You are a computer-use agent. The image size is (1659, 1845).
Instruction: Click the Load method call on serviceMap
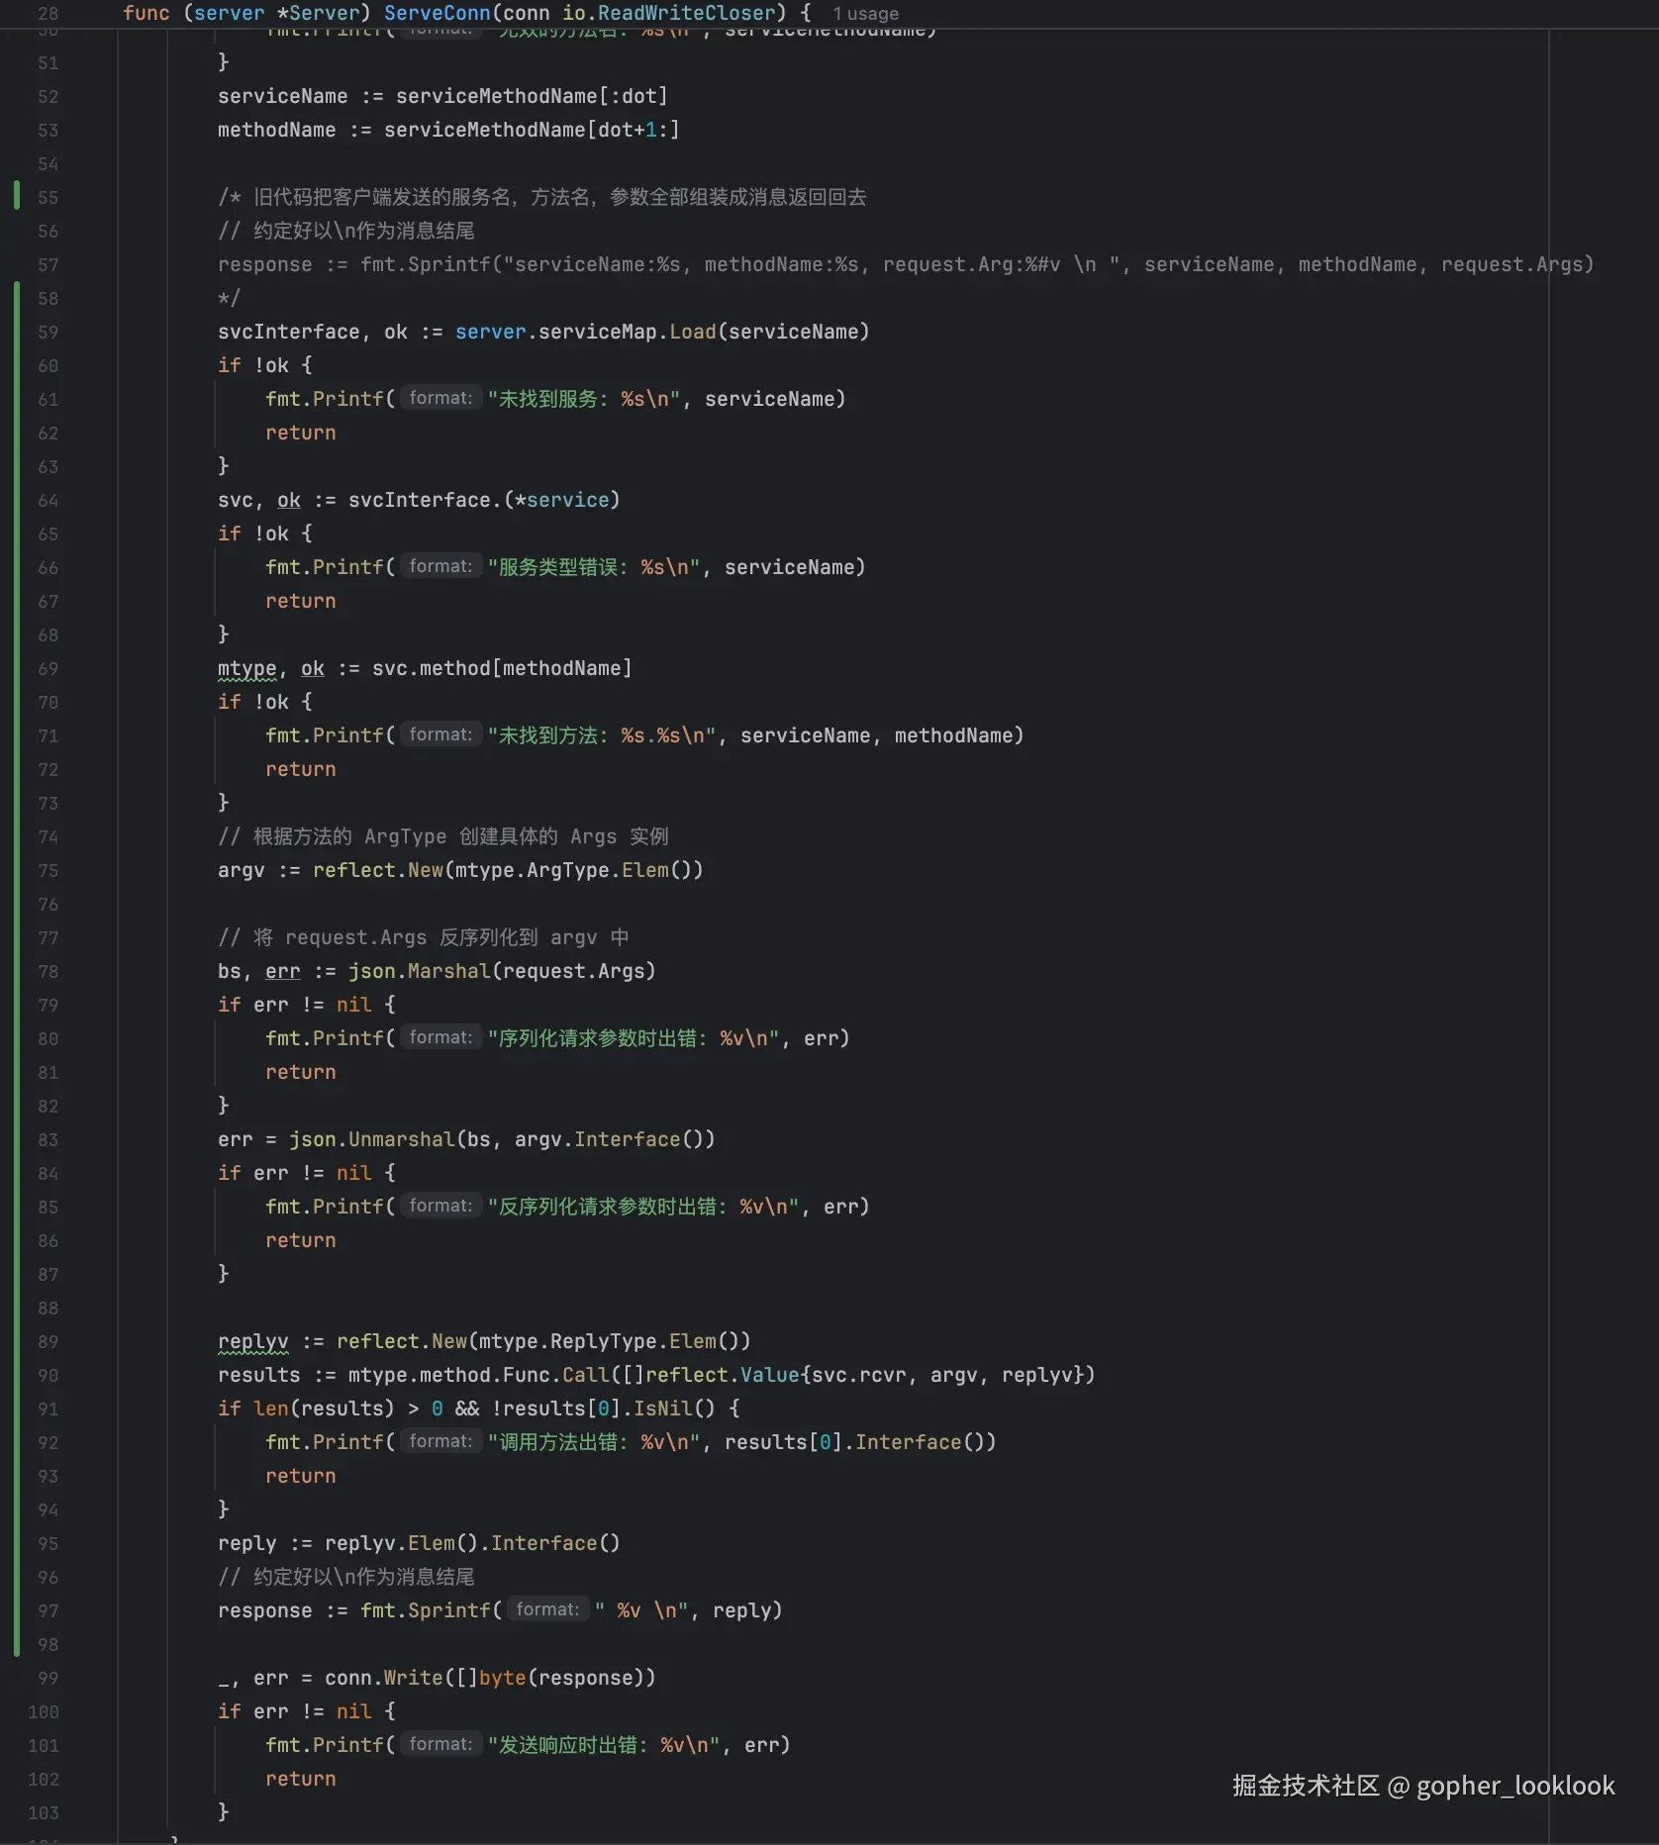(x=692, y=332)
